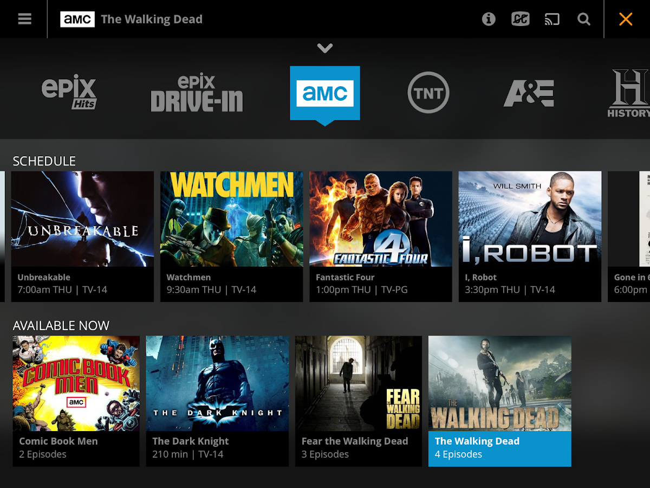The height and width of the screenshot is (488, 650).
Task: Open The Walking Dead poster image
Action: (499, 383)
